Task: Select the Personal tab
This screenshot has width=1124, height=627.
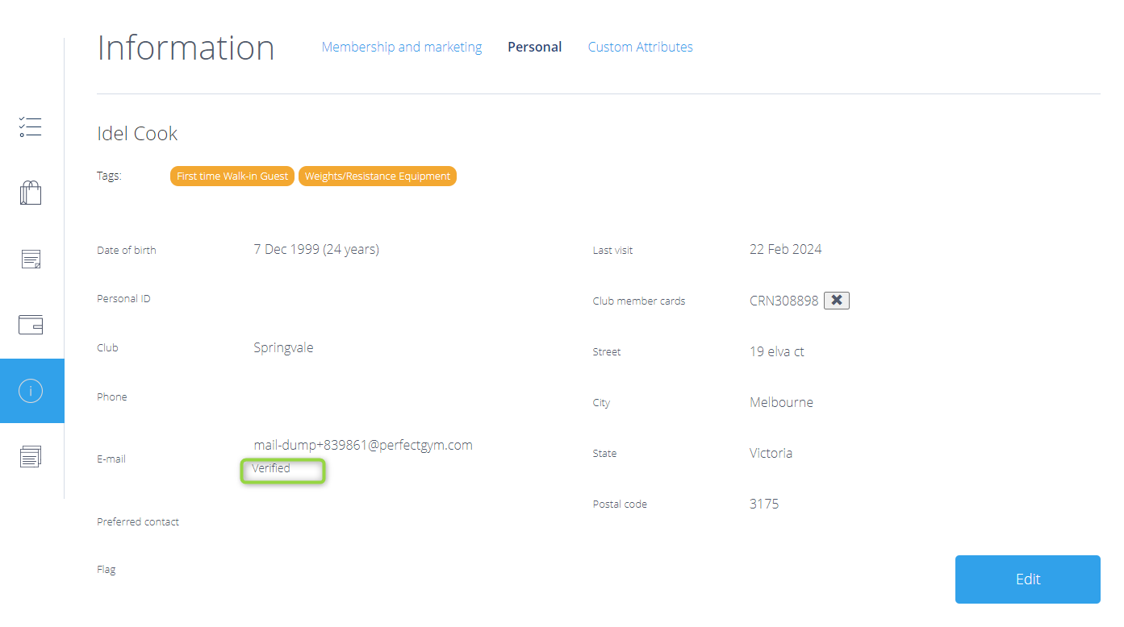Action: point(534,47)
